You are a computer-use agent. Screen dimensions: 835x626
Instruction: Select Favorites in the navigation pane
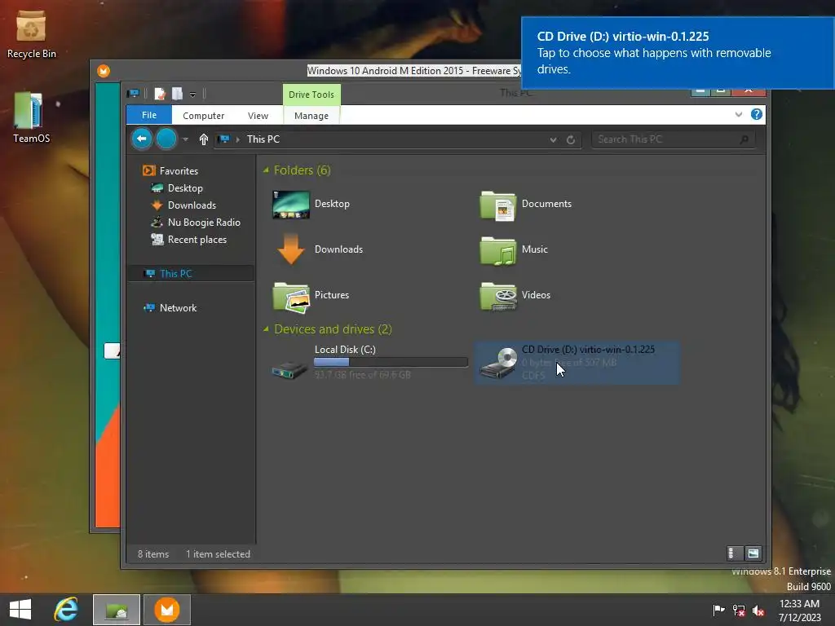[x=179, y=171]
